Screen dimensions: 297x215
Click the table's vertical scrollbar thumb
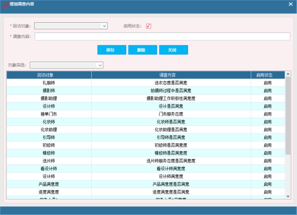click(x=288, y=115)
